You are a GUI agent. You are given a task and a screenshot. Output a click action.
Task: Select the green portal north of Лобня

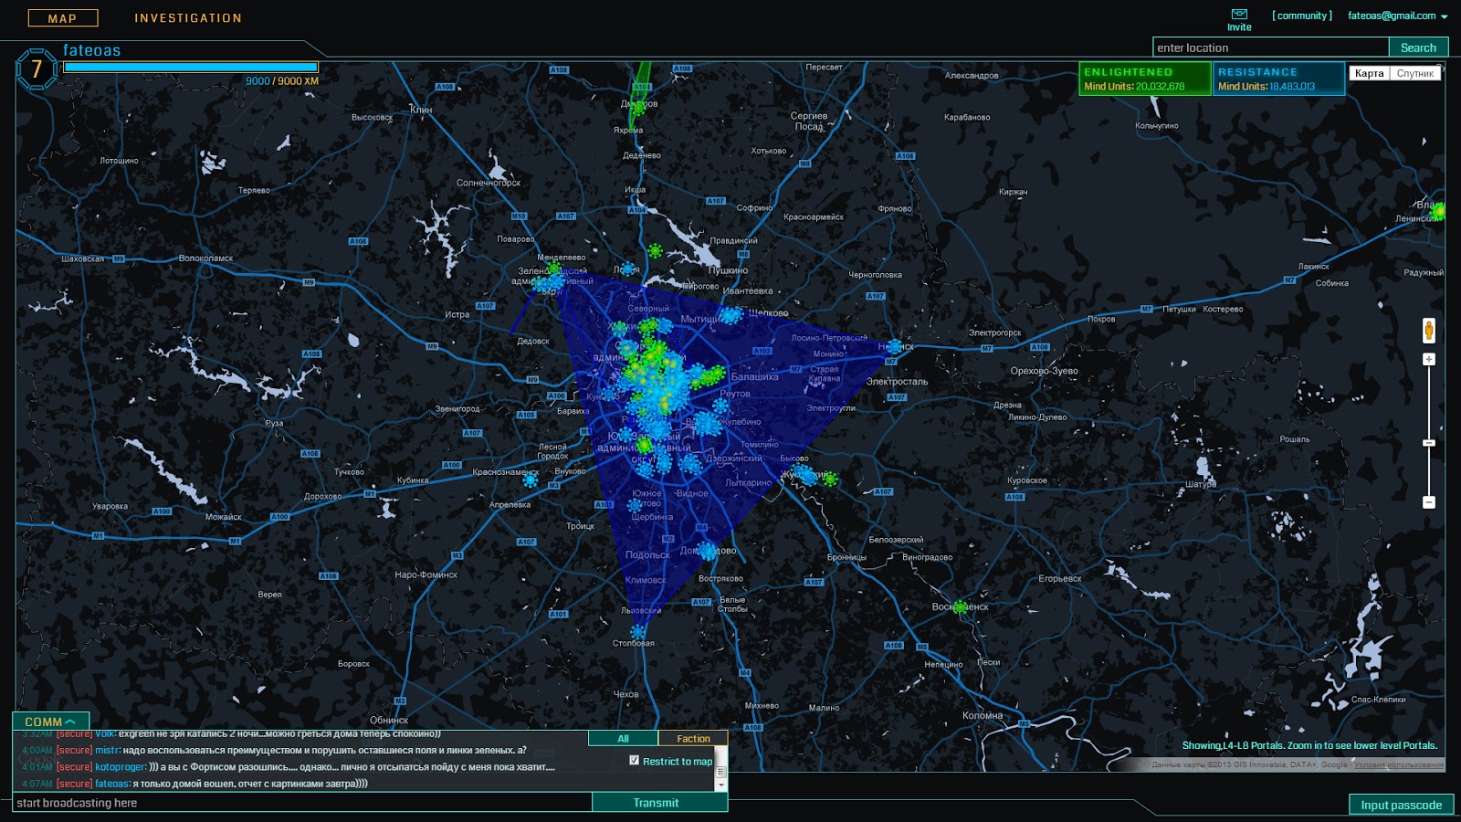655,250
